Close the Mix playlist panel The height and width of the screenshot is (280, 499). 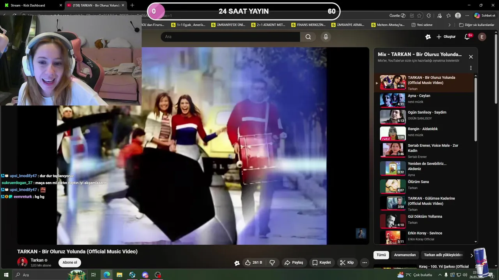(x=471, y=57)
